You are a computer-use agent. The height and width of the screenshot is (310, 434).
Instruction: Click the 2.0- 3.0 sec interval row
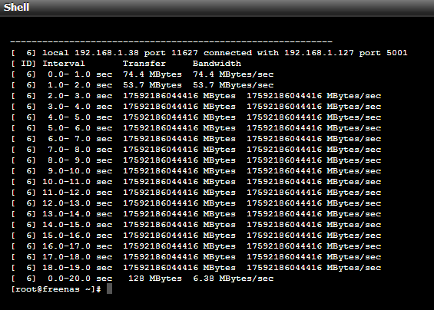[196, 96]
